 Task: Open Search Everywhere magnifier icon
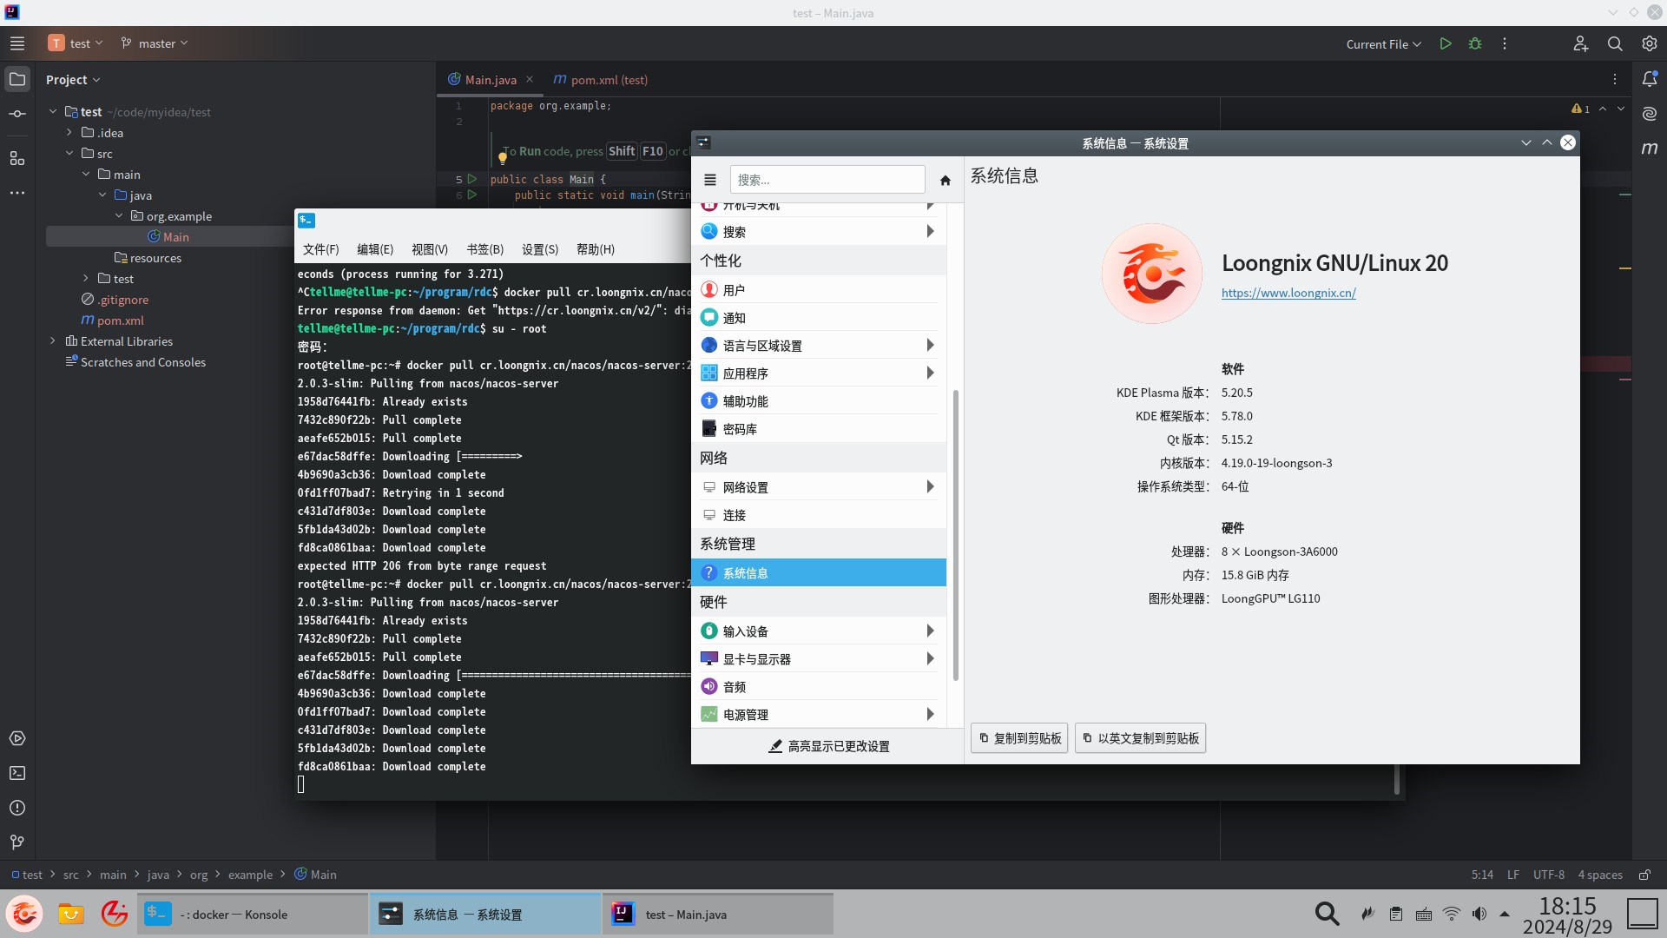(1615, 43)
